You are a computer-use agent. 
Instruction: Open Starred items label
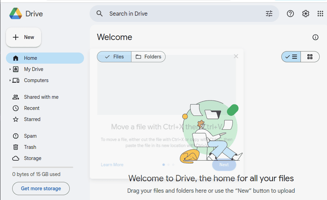coord(32,119)
